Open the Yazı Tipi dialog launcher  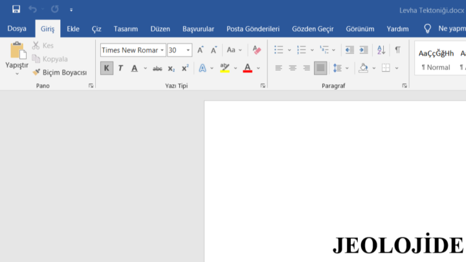coord(263,86)
